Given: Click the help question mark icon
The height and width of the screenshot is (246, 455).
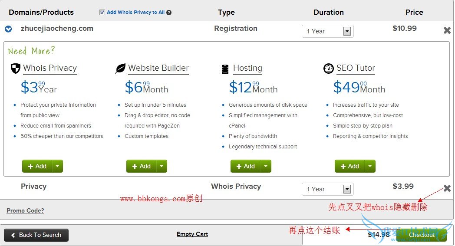Looking at the screenshot, I should [169, 13].
